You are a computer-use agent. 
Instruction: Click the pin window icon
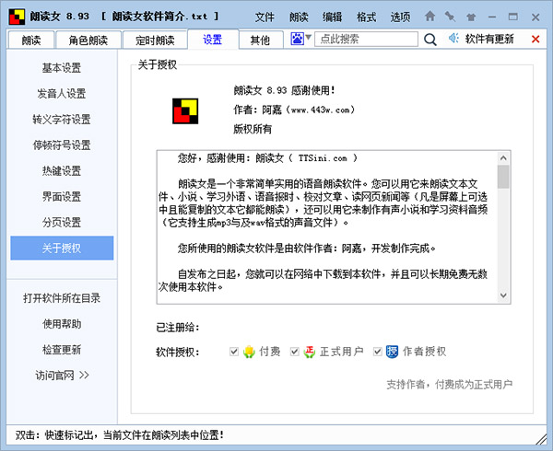pyautogui.click(x=450, y=17)
